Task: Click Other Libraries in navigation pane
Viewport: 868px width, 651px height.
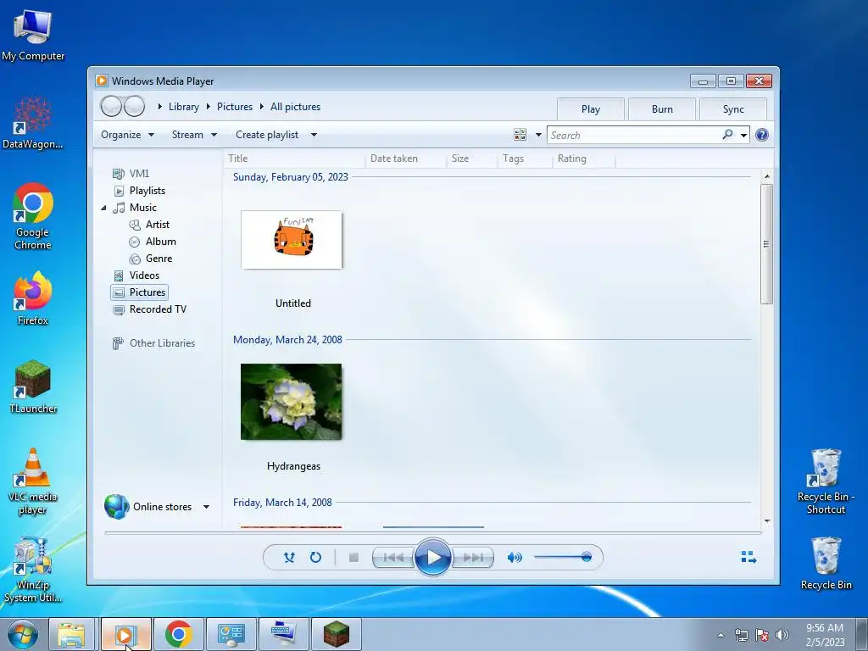Action: (153, 343)
